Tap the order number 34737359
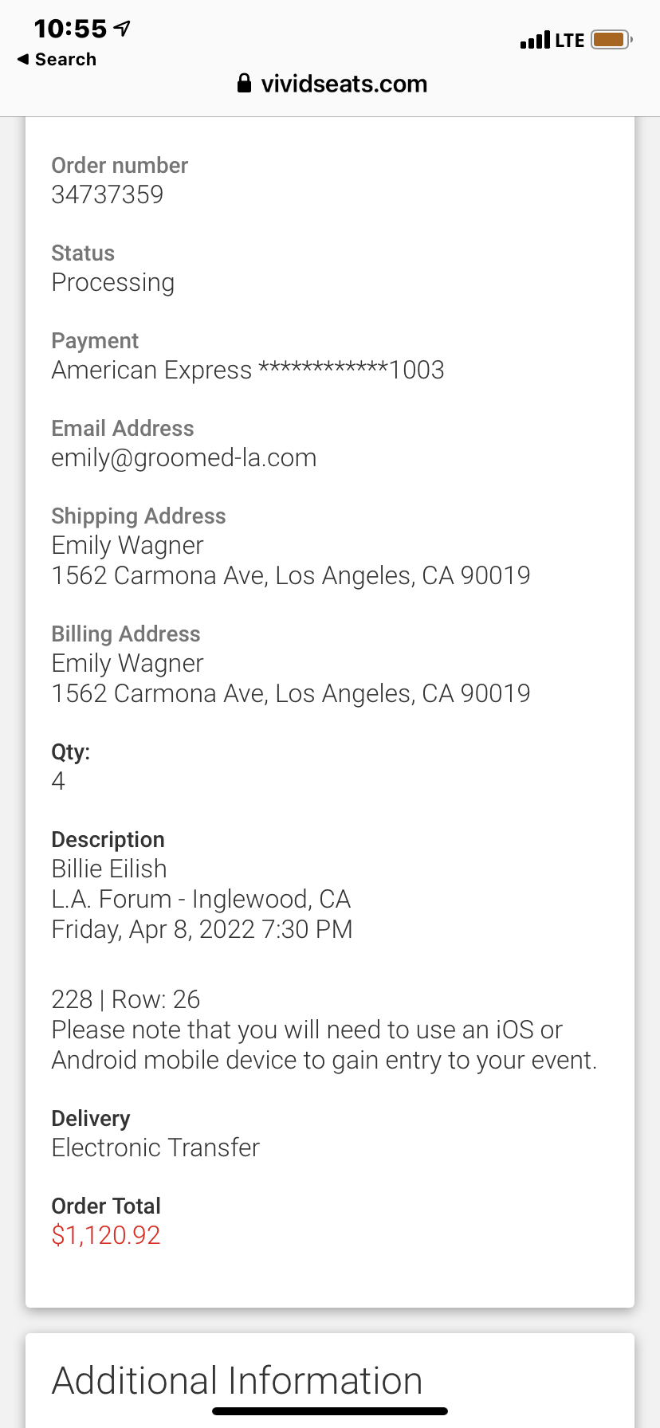Viewport: 660px width, 1428px height. click(108, 194)
